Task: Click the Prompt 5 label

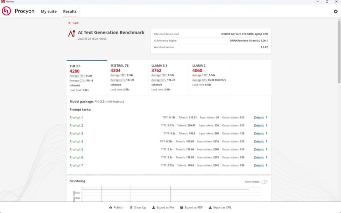Action: coord(76,149)
